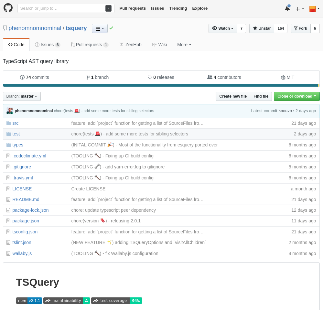323x310 pixels.
Task: Open the phenomnomnominal owner link
Action: [35, 28]
